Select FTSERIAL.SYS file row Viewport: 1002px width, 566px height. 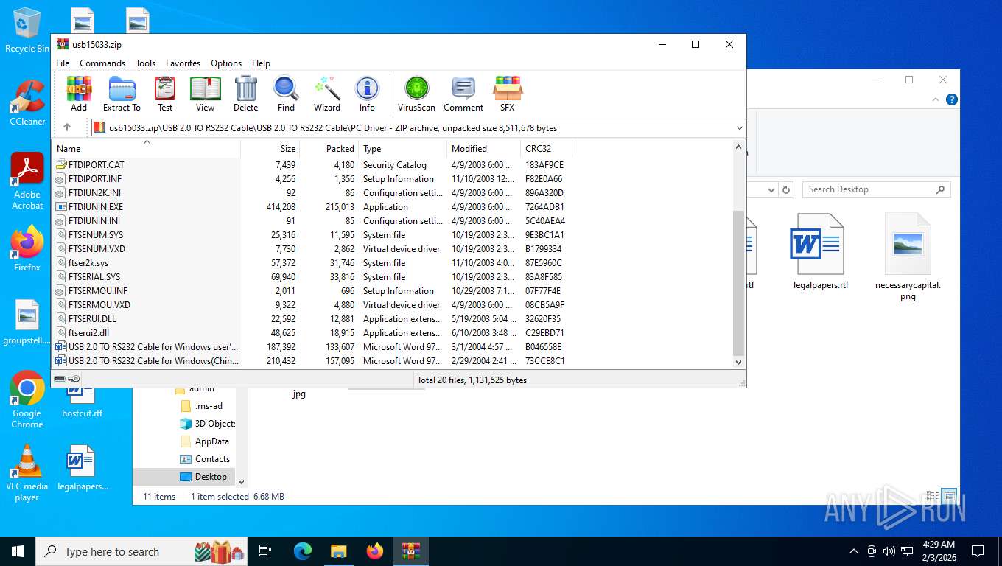click(x=312, y=277)
